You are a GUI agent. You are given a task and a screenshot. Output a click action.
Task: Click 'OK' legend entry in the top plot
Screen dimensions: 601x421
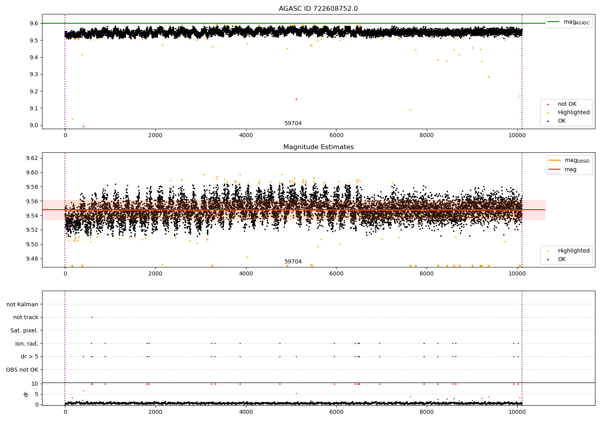[562, 121]
